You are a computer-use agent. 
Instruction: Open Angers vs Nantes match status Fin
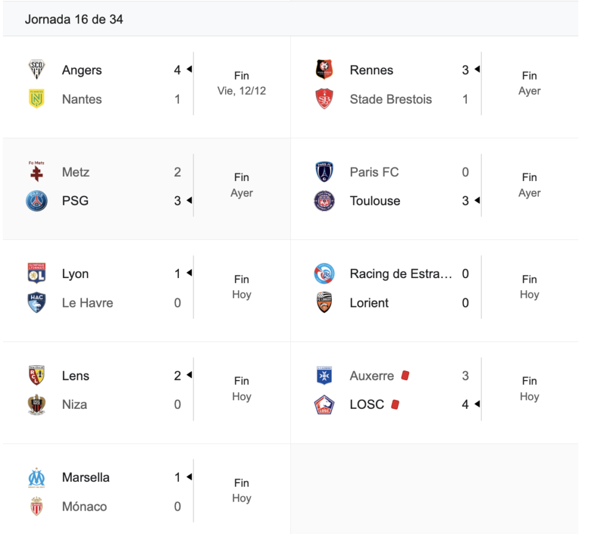tap(241, 76)
